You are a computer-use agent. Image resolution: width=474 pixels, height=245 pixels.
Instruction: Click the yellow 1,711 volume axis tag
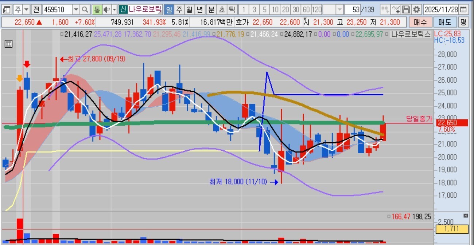tap(451, 229)
